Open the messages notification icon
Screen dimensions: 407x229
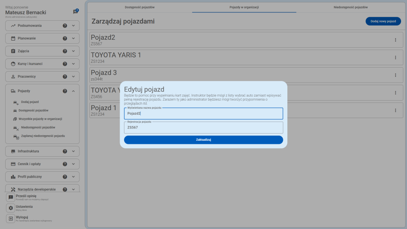pos(76,12)
